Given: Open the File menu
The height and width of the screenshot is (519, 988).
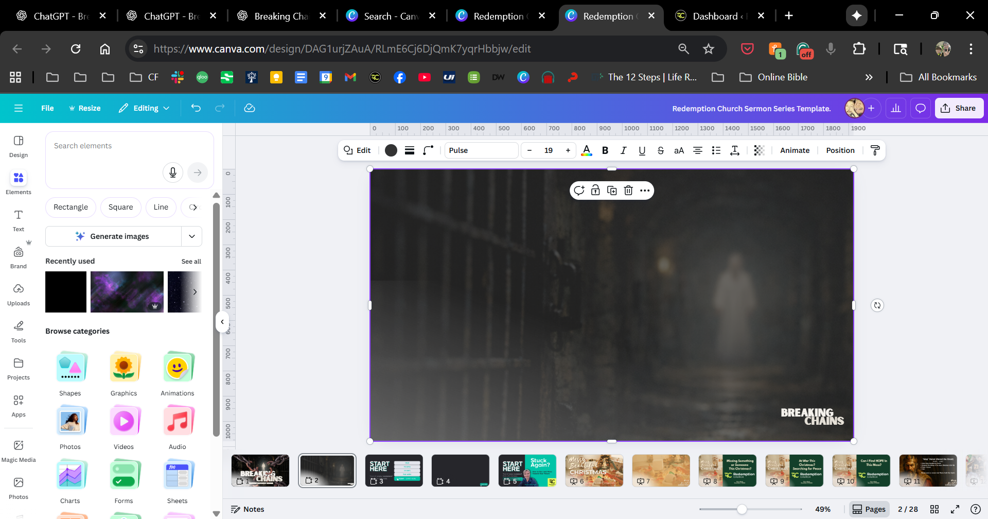Looking at the screenshot, I should pos(47,108).
